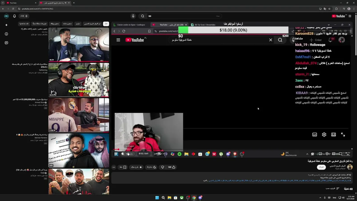Click the browser address bar URL
The width and height of the screenshot is (357, 201).
point(37,9)
